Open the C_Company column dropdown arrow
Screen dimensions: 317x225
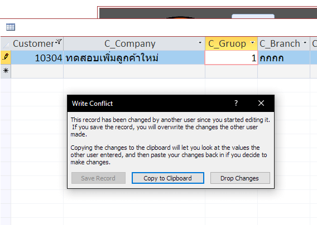pyautogui.click(x=200, y=42)
